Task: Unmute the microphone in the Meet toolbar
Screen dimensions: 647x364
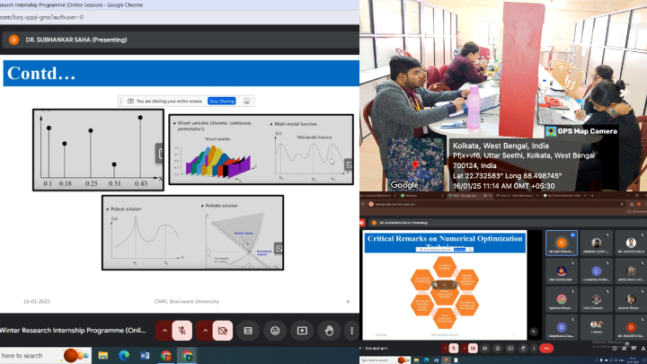Action: [x=182, y=330]
